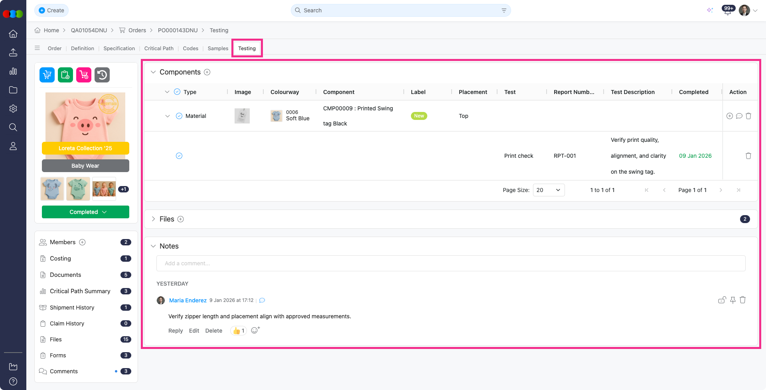Click the notifications bell icon
The height and width of the screenshot is (390, 766).
pos(727,11)
